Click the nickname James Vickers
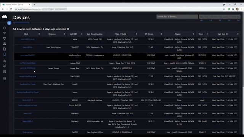This screenshot has height=137, width=244. point(53,68)
